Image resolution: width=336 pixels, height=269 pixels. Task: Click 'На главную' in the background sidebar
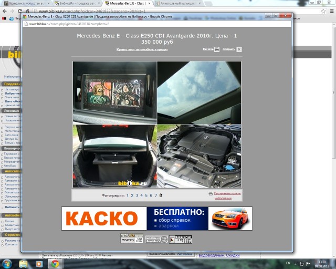pyautogui.click(x=12, y=89)
